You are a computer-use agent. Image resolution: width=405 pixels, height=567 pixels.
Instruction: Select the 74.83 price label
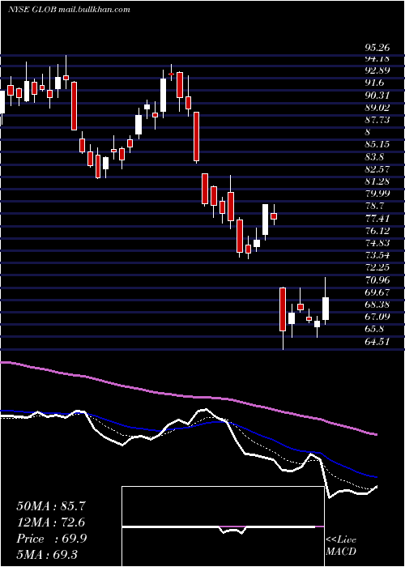point(377,243)
